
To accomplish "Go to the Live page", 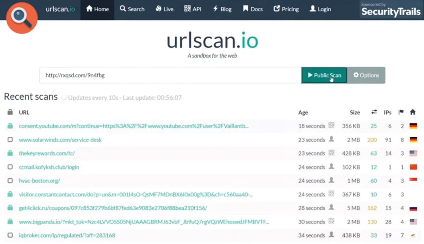I will tap(164, 9).
